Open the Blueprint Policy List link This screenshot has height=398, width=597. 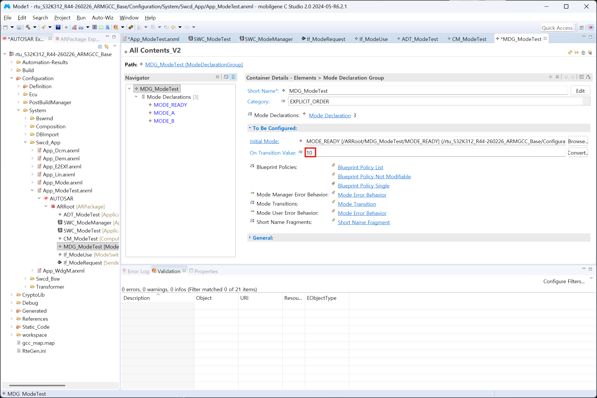pos(360,167)
